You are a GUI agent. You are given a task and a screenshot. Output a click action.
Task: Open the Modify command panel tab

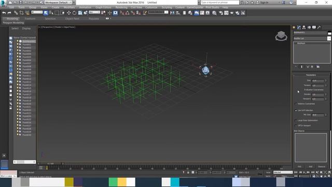(x=299, y=27)
